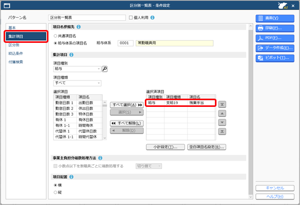Select the 代替休日数 row in 選択項目
The width and height of the screenshot is (300, 205).
tap(78, 132)
